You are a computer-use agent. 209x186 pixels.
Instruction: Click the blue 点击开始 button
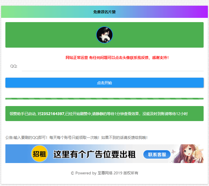tap(104, 83)
